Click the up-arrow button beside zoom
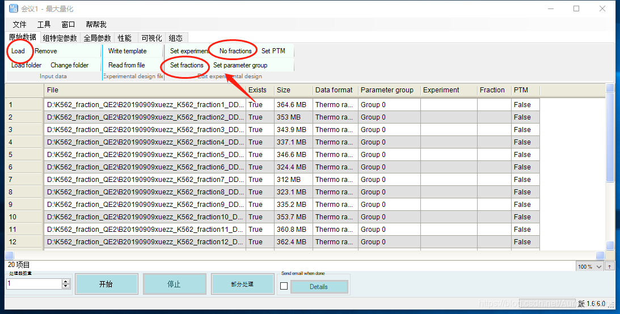 609,266
